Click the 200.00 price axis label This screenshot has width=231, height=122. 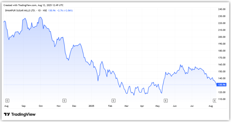pos(222,37)
